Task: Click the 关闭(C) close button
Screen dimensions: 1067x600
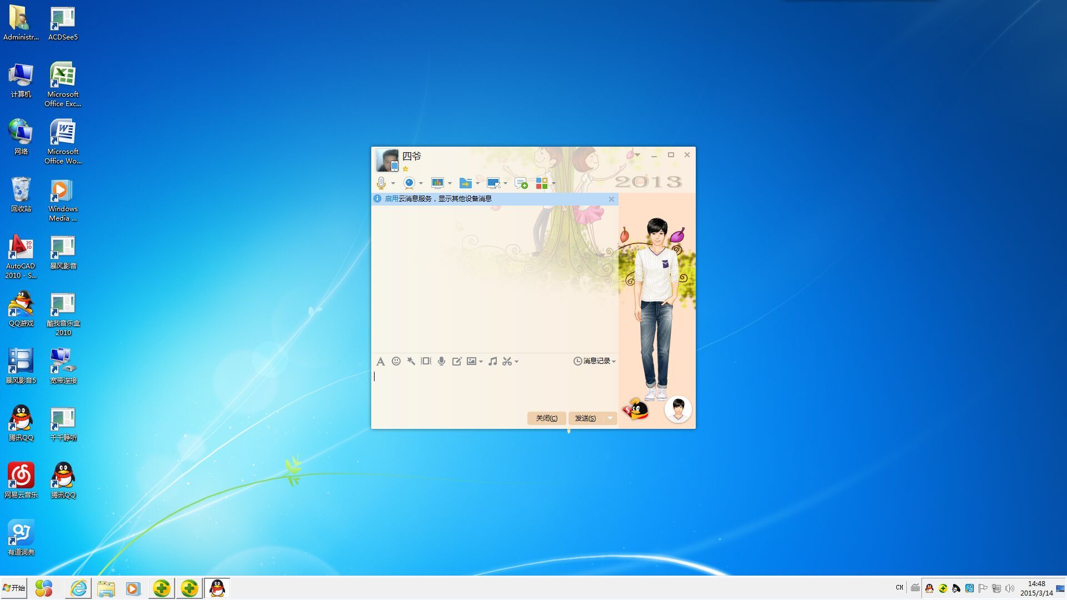Action: (x=546, y=418)
